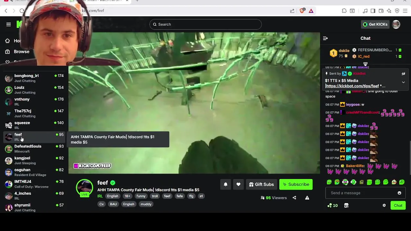Open bongbong_irl channel in sidebar
This screenshot has width=411, height=231.
pyautogui.click(x=34, y=78)
